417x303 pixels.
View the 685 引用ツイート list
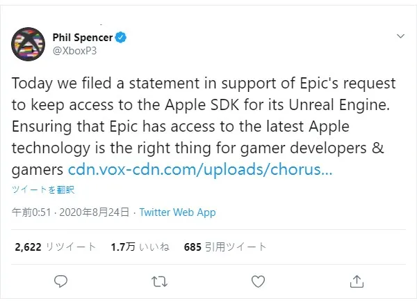tap(225, 246)
